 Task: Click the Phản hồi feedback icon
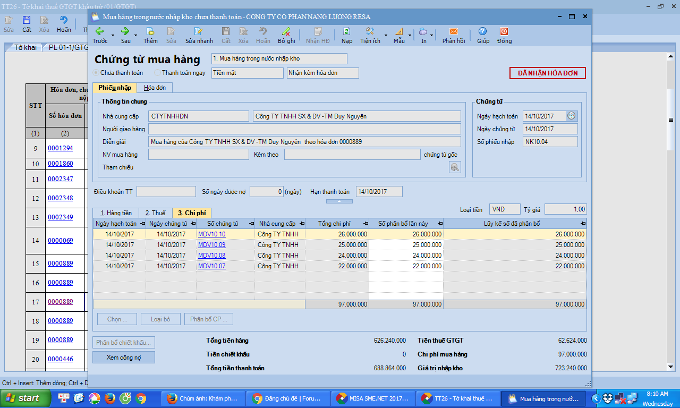[x=454, y=35]
